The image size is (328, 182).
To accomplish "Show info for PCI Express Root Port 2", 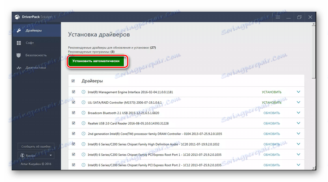I will pyautogui.click(x=83, y=165).
